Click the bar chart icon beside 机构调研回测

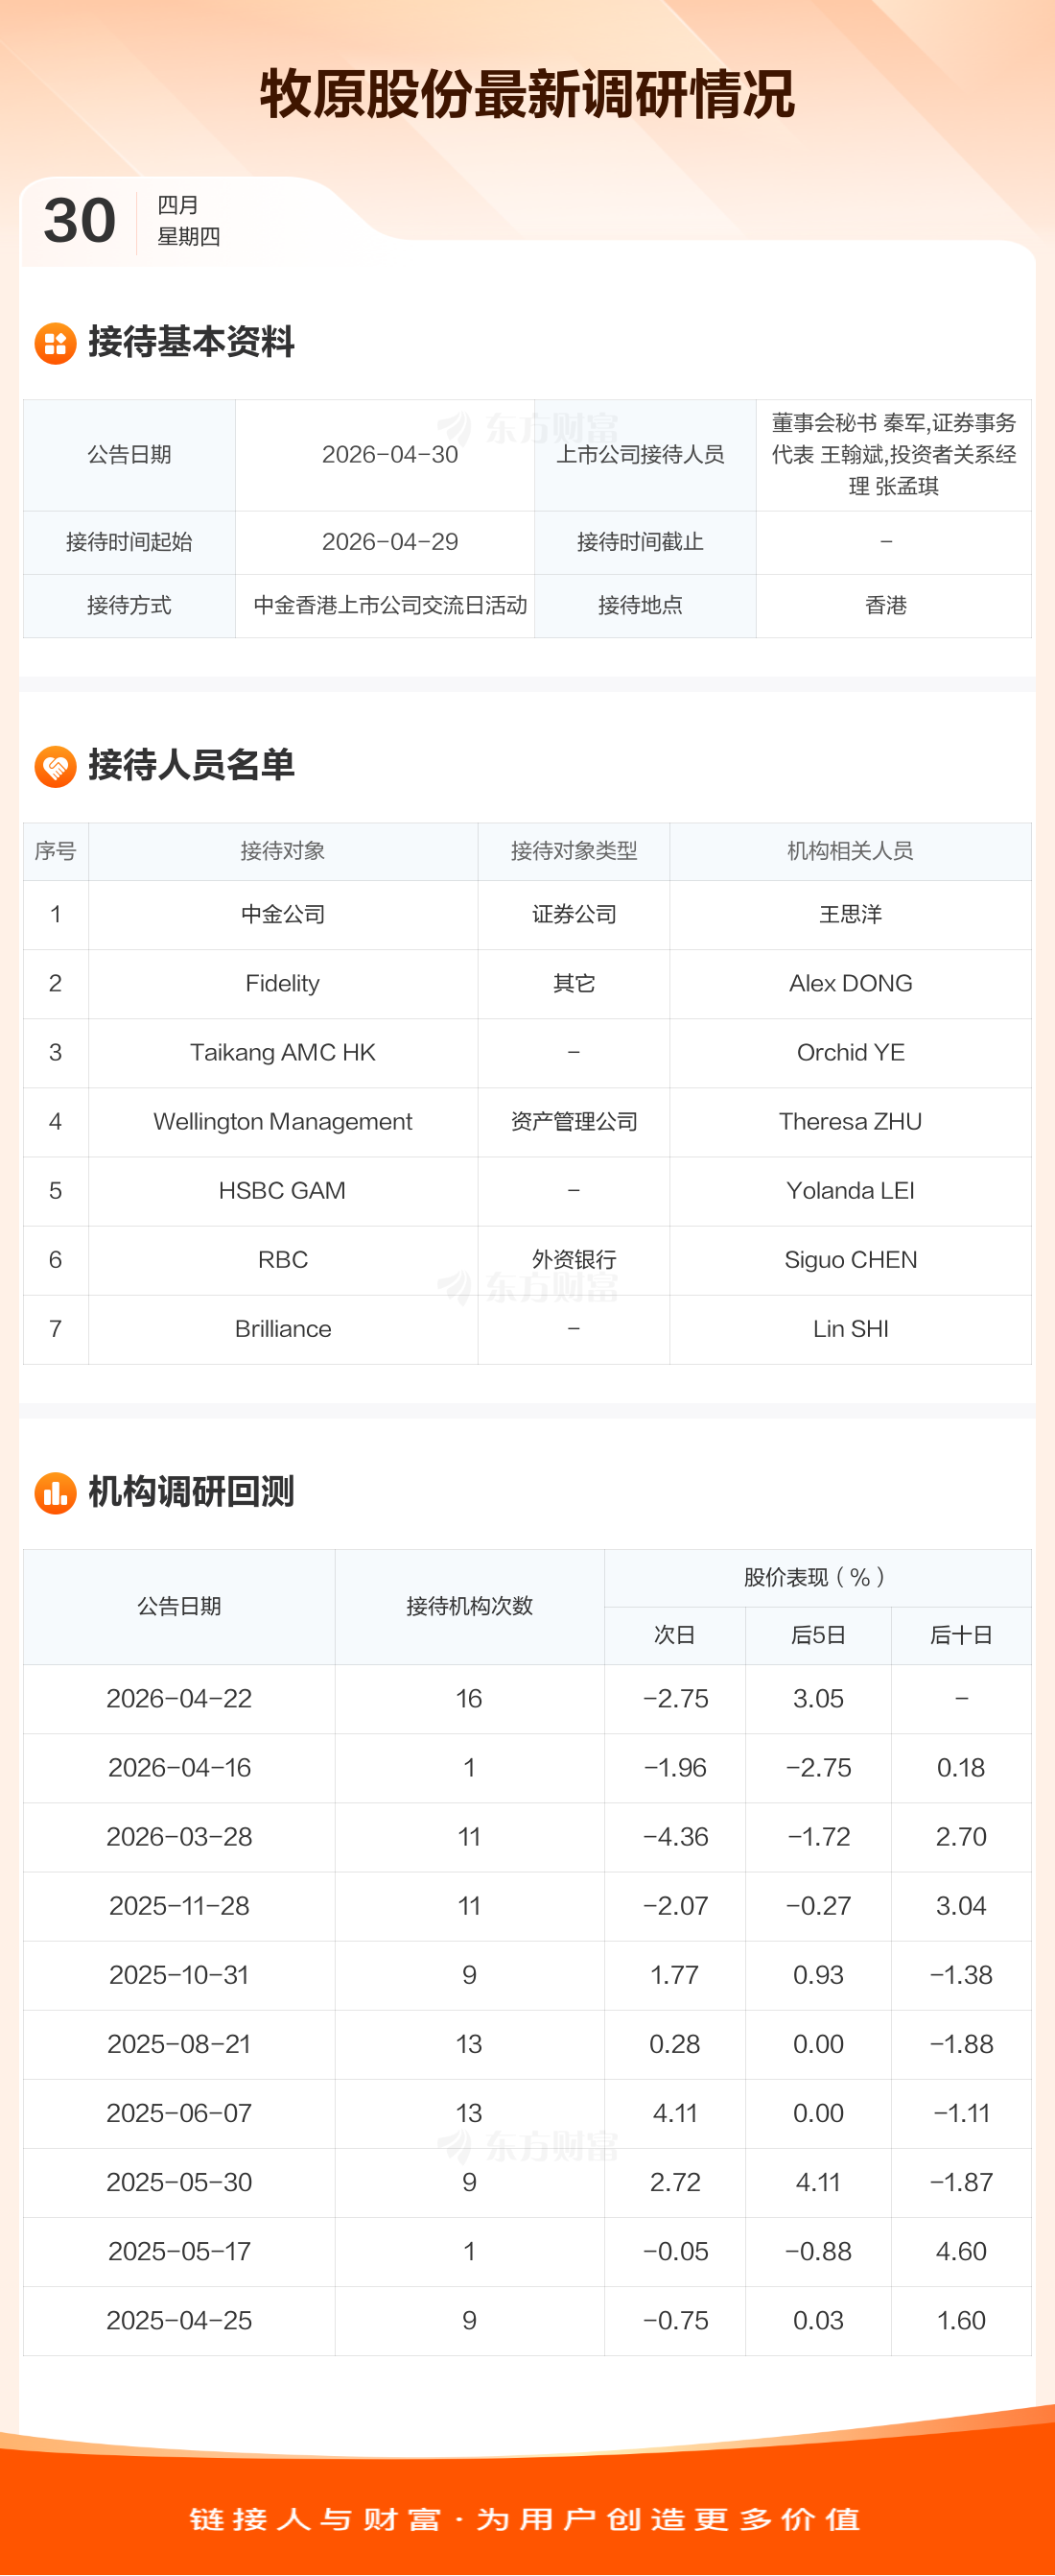pyautogui.click(x=55, y=1493)
